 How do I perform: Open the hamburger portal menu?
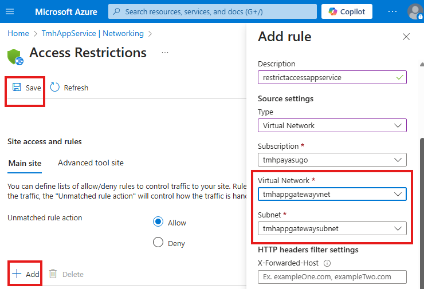[x=10, y=11]
